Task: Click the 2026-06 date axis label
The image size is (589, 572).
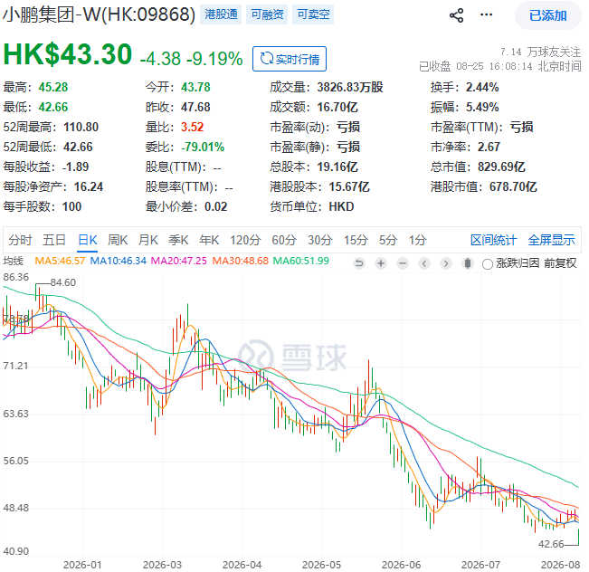Action: point(401,565)
